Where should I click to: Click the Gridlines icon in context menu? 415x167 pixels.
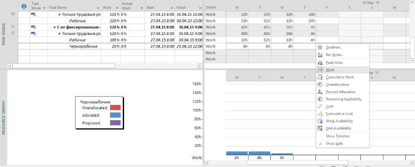(320, 47)
